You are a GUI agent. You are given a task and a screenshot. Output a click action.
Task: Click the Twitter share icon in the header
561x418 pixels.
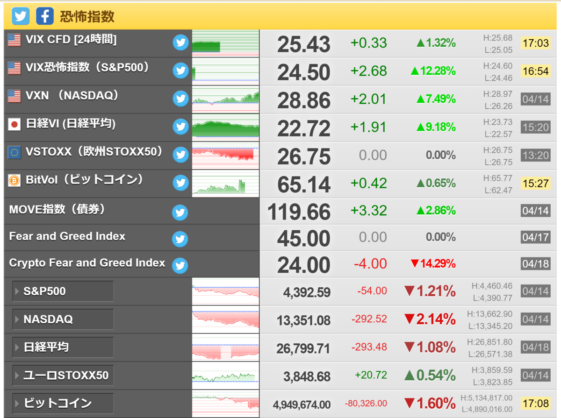click(21, 16)
